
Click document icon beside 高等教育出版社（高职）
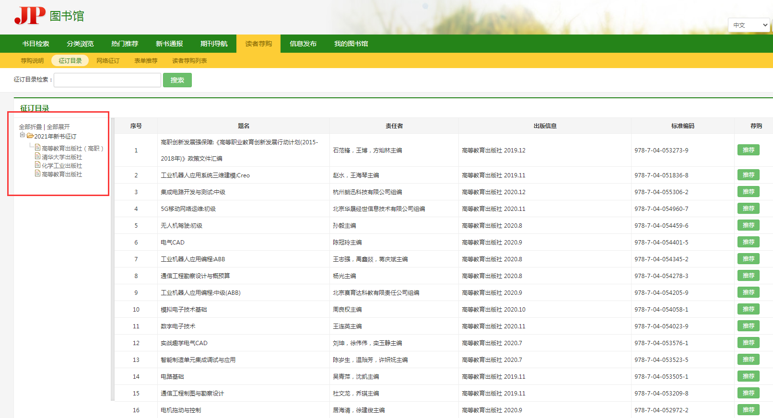37,148
